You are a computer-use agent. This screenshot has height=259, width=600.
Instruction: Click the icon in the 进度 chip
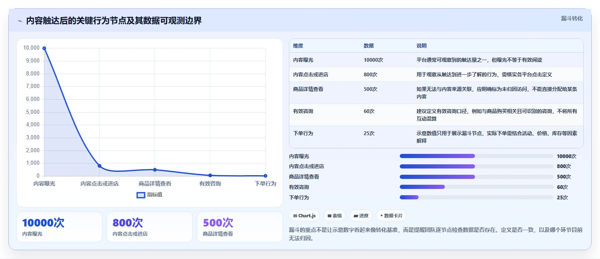(x=355, y=216)
